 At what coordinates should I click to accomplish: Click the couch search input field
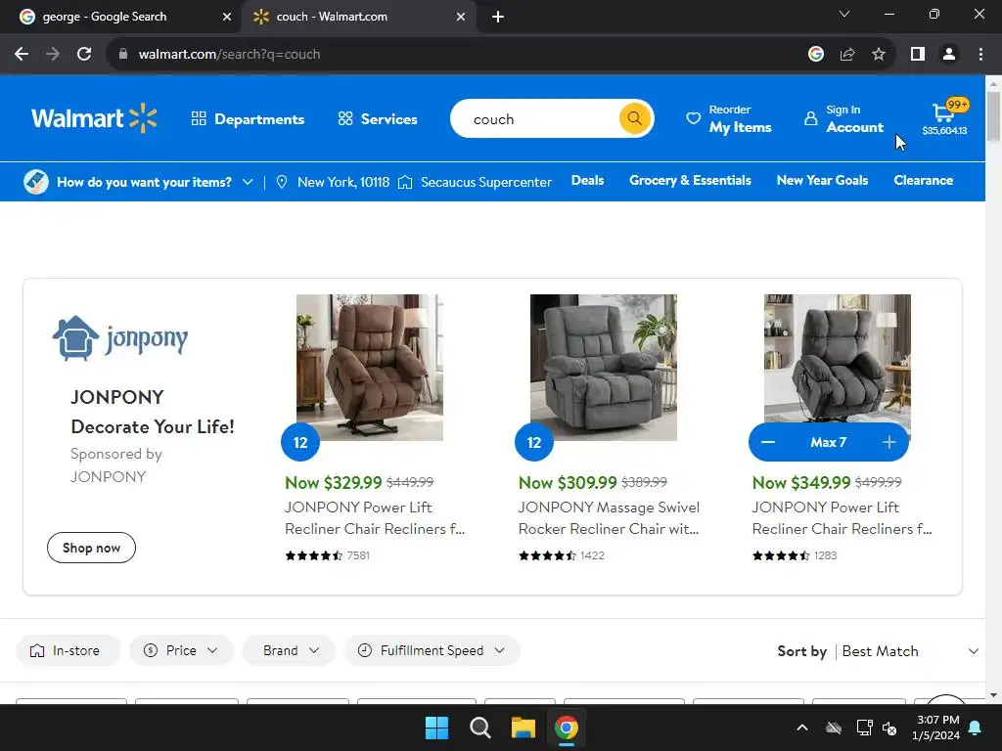point(533,118)
